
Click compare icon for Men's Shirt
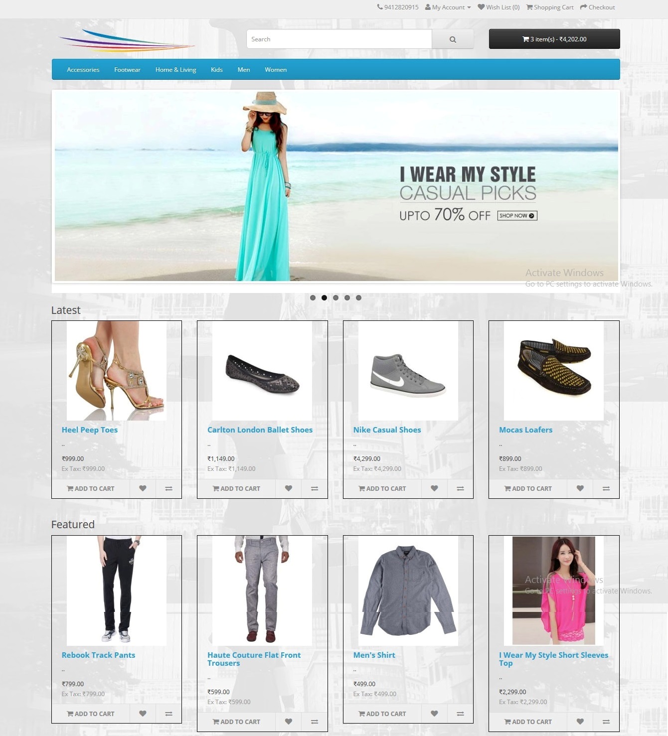[x=460, y=714]
